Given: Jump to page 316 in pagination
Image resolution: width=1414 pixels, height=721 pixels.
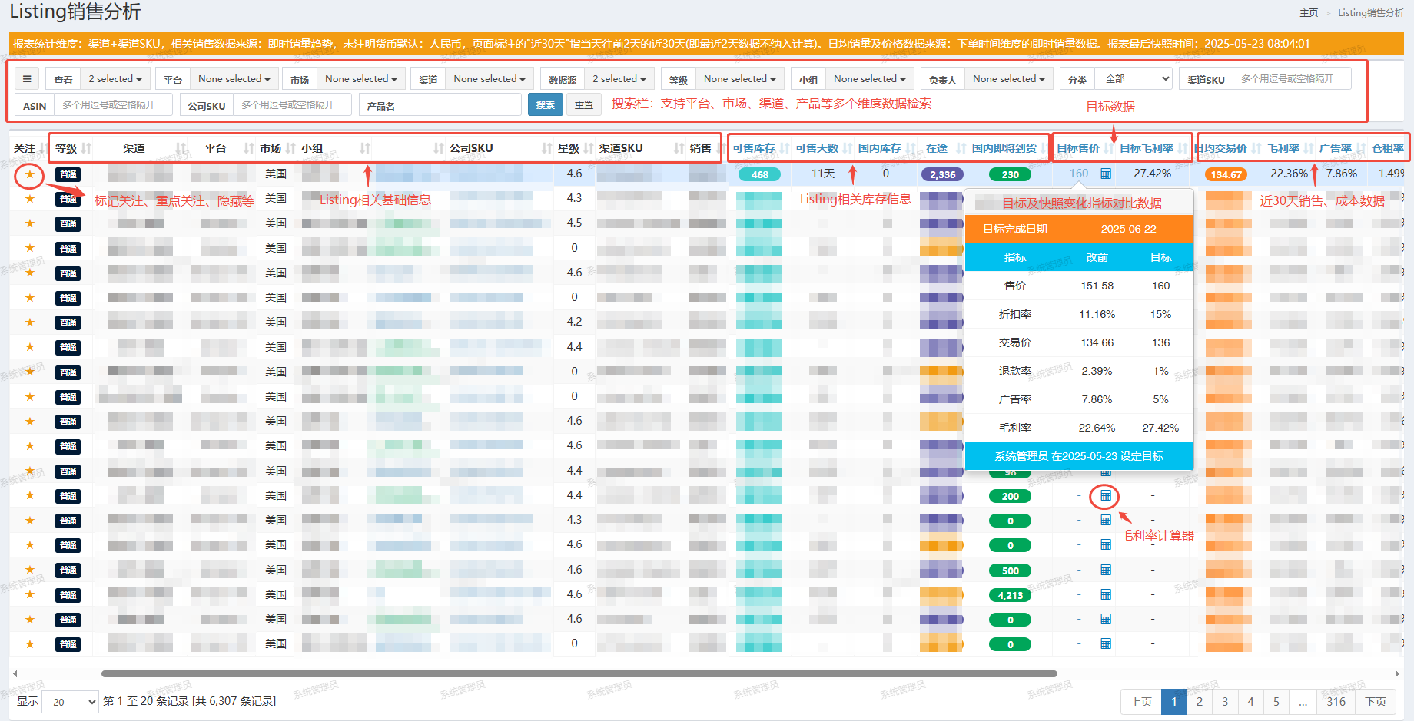Looking at the screenshot, I should (x=1336, y=702).
